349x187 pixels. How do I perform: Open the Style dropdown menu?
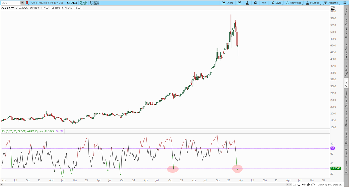277,3
